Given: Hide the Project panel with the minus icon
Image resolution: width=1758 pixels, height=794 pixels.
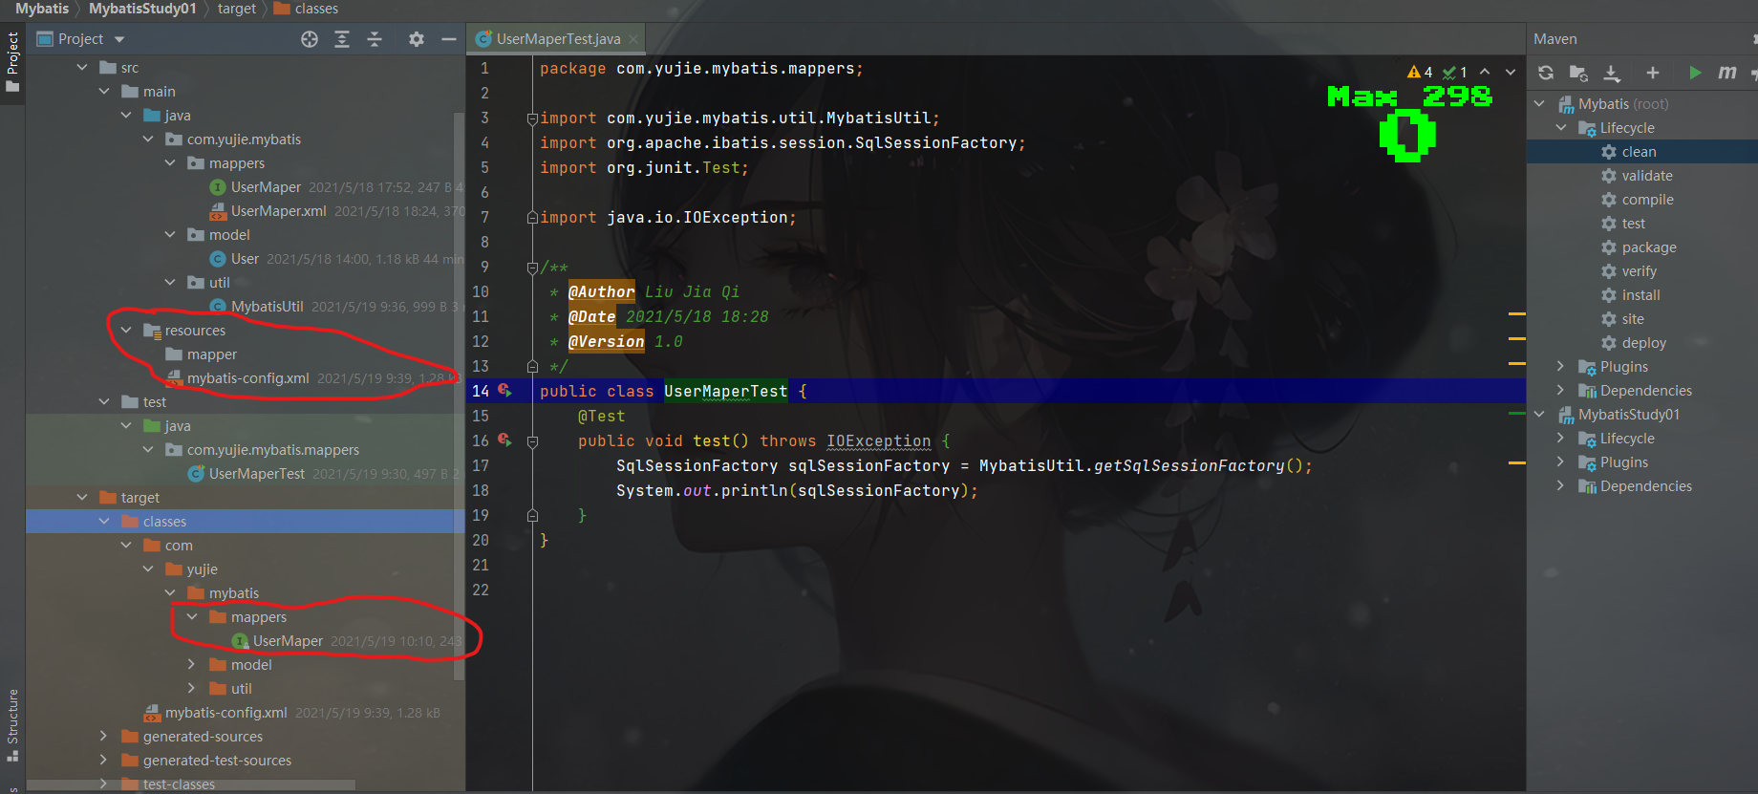Looking at the screenshot, I should (448, 39).
